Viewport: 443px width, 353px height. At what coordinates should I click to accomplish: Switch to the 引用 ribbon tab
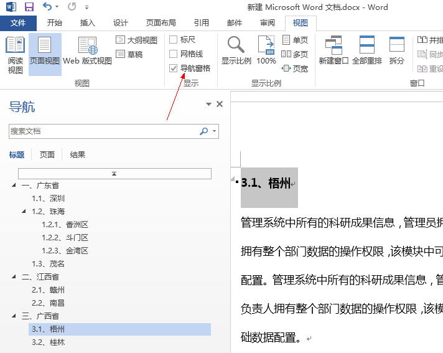click(x=202, y=22)
